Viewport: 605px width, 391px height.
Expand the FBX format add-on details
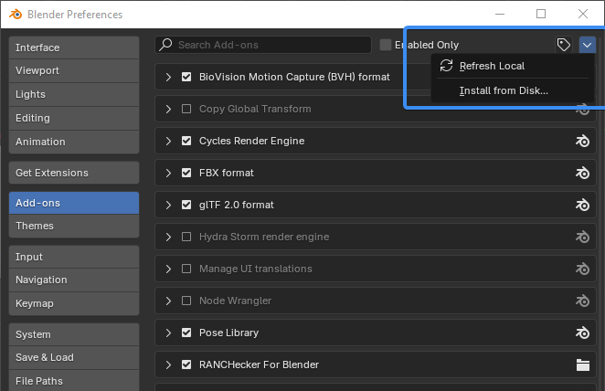click(x=168, y=173)
